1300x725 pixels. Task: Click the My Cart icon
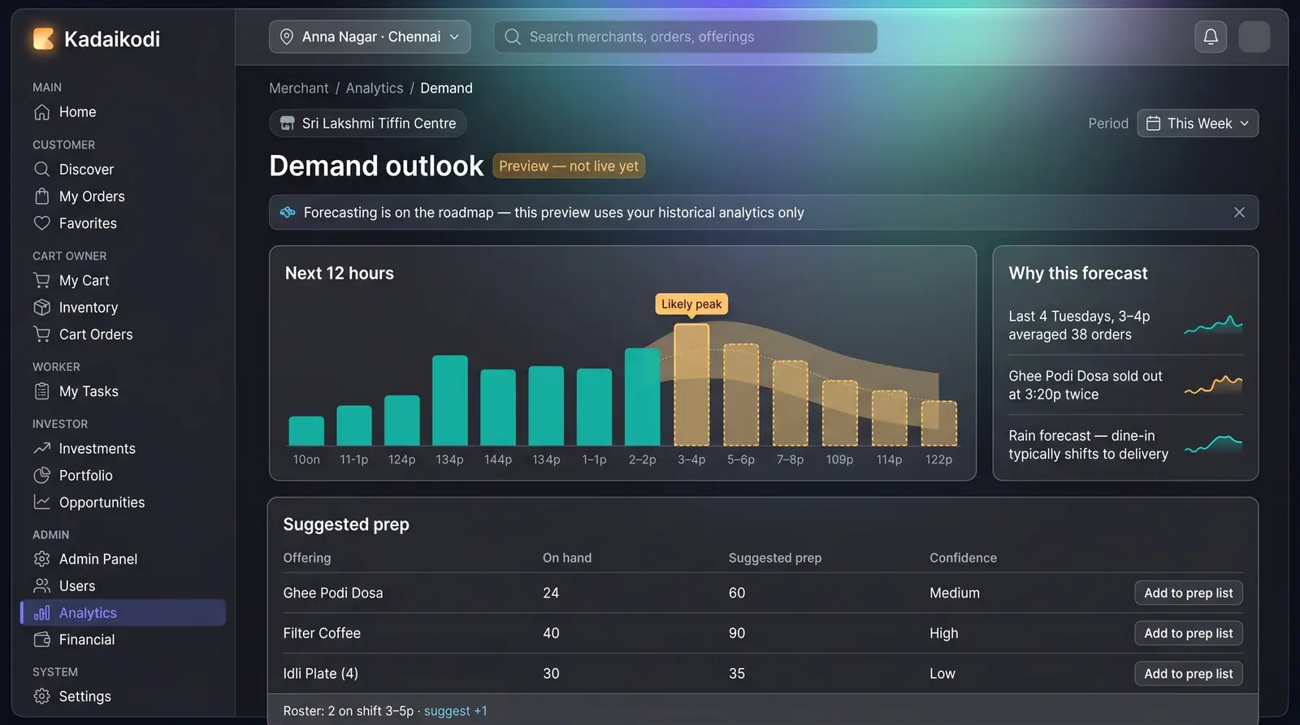coord(42,280)
